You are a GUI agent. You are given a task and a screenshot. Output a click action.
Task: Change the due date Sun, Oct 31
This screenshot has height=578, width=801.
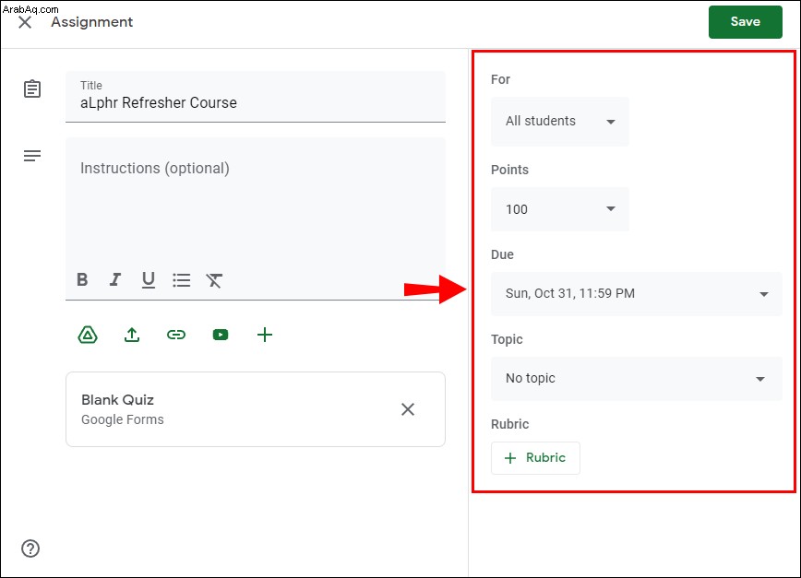[637, 294]
